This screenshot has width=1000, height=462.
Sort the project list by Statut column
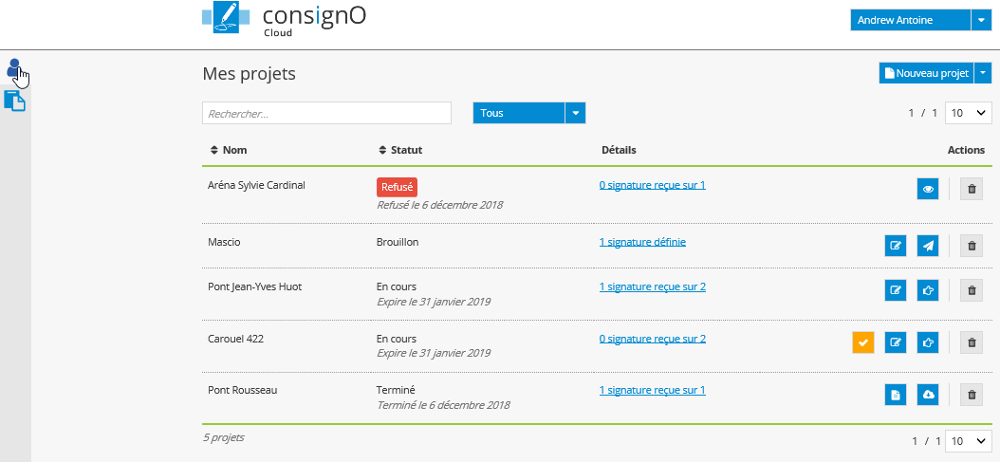click(x=399, y=150)
